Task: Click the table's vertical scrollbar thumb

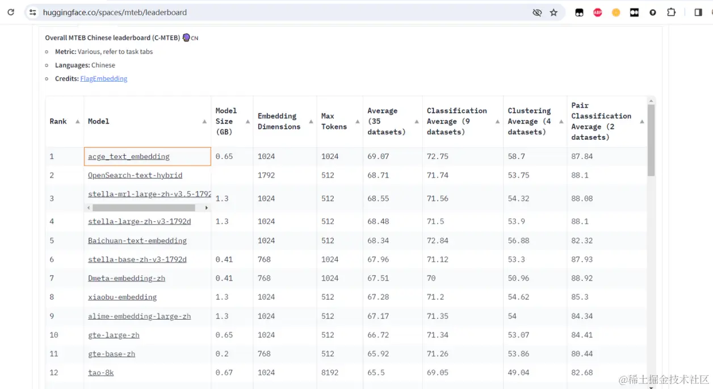Action: point(651,140)
